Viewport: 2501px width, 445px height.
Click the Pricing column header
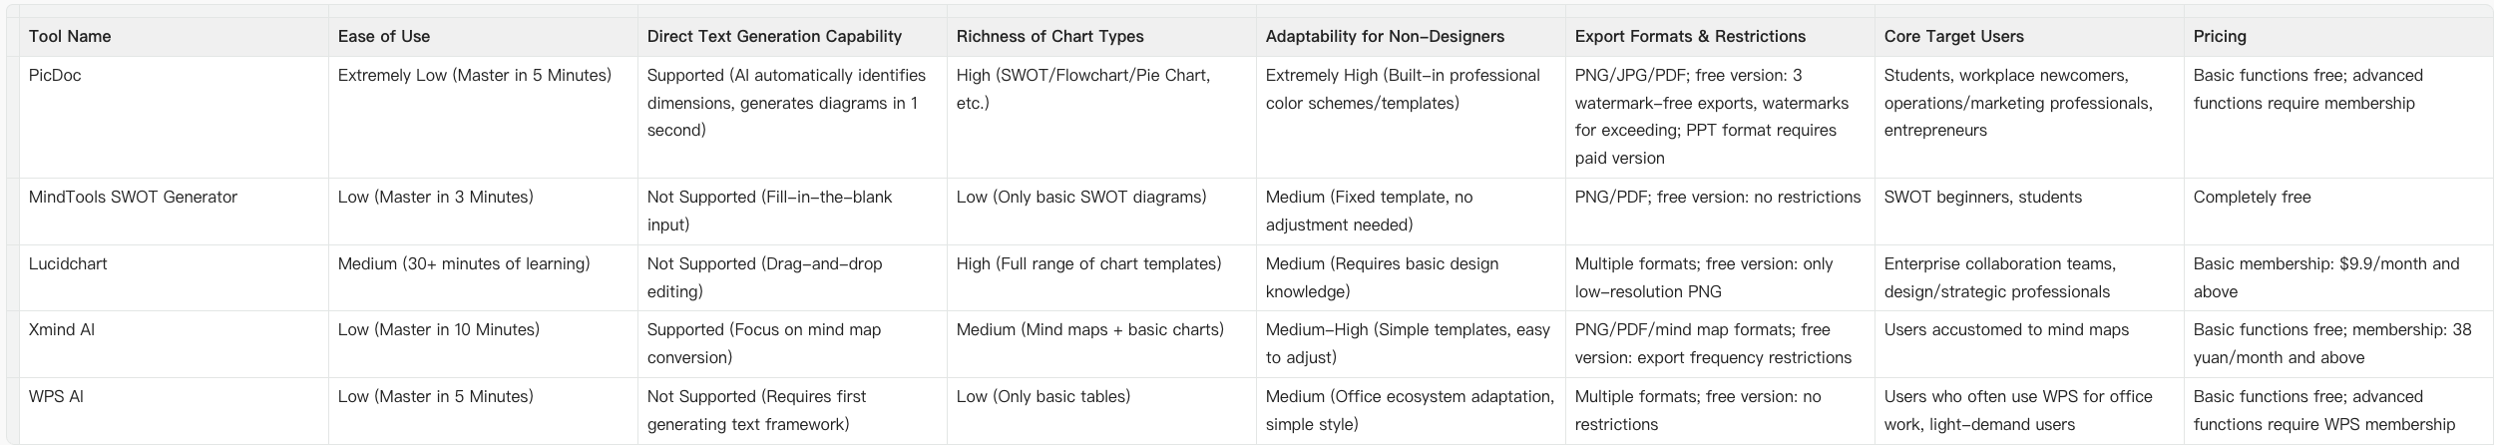(2220, 37)
